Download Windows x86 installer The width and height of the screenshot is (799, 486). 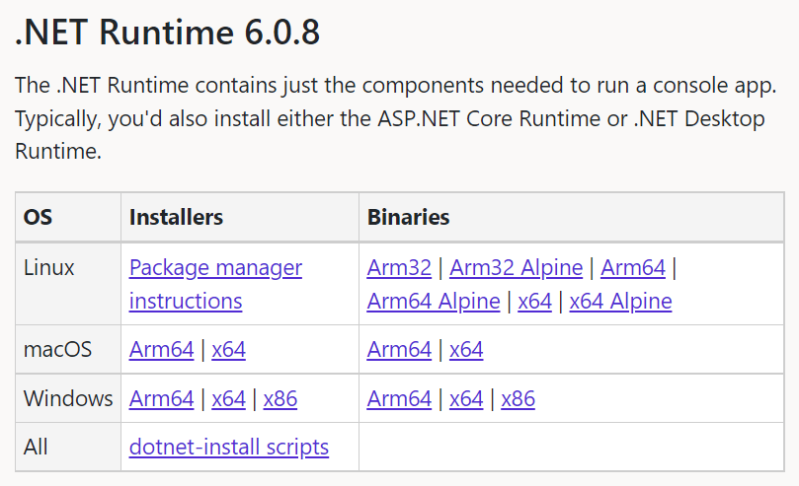[280, 399]
